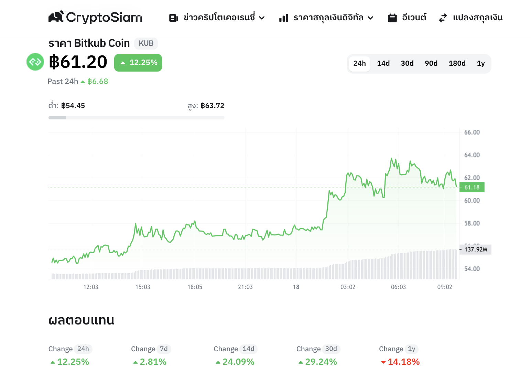The width and height of the screenshot is (531, 384).
Task: Click the Change 1y label
Action: (x=399, y=349)
